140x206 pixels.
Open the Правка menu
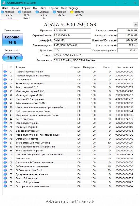[15, 8]
